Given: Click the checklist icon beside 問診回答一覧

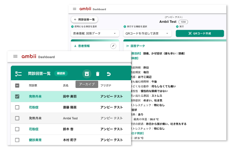Looking at the screenshot, I should (x=19, y=74).
